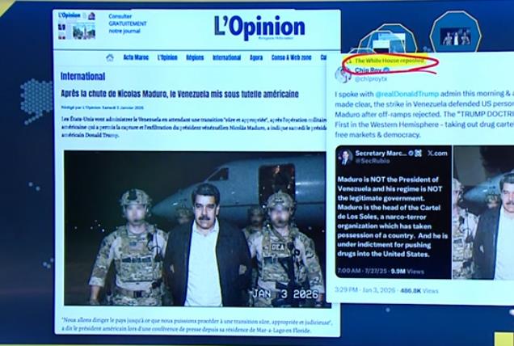This screenshot has height=346, width=514.
Task: Go to the 'Régions' section
Action: pos(195,57)
